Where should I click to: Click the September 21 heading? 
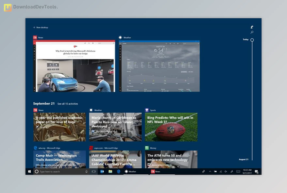(x=44, y=103)
